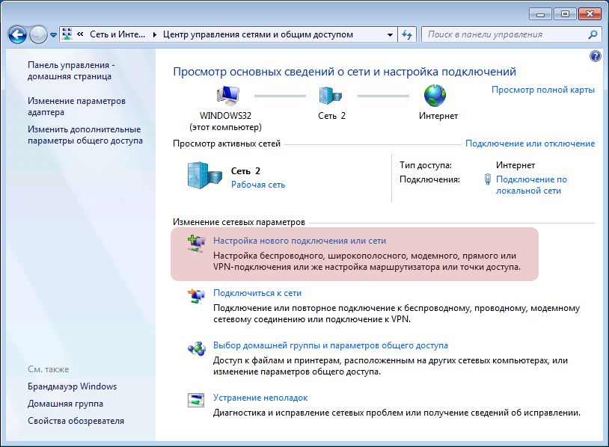The width and height of the screenshot is (609, 447).
Task: Click the 'Подключиться к сети' icon
Action: (x=197, y=296)
